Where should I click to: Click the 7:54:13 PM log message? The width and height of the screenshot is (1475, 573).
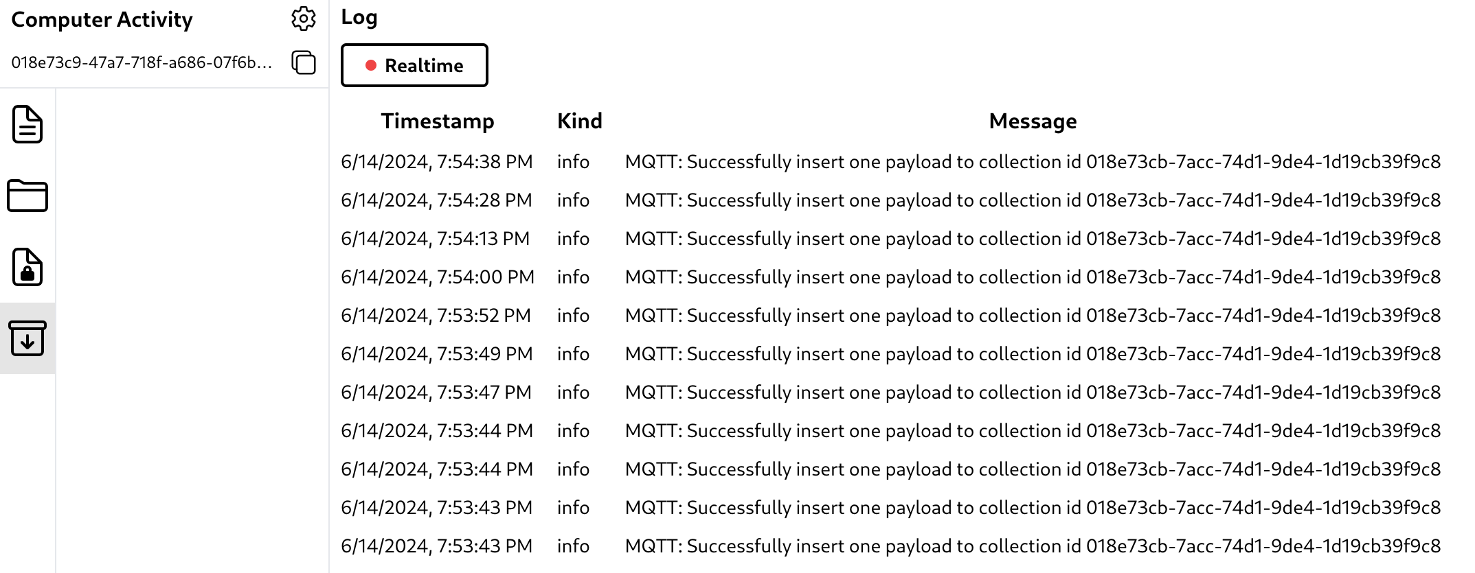coord(1033,239)
